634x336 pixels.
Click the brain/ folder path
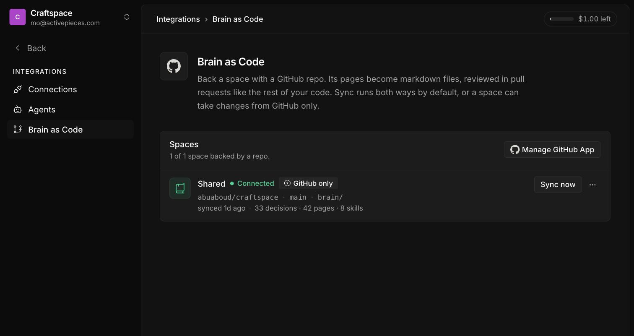pos(330,197)
